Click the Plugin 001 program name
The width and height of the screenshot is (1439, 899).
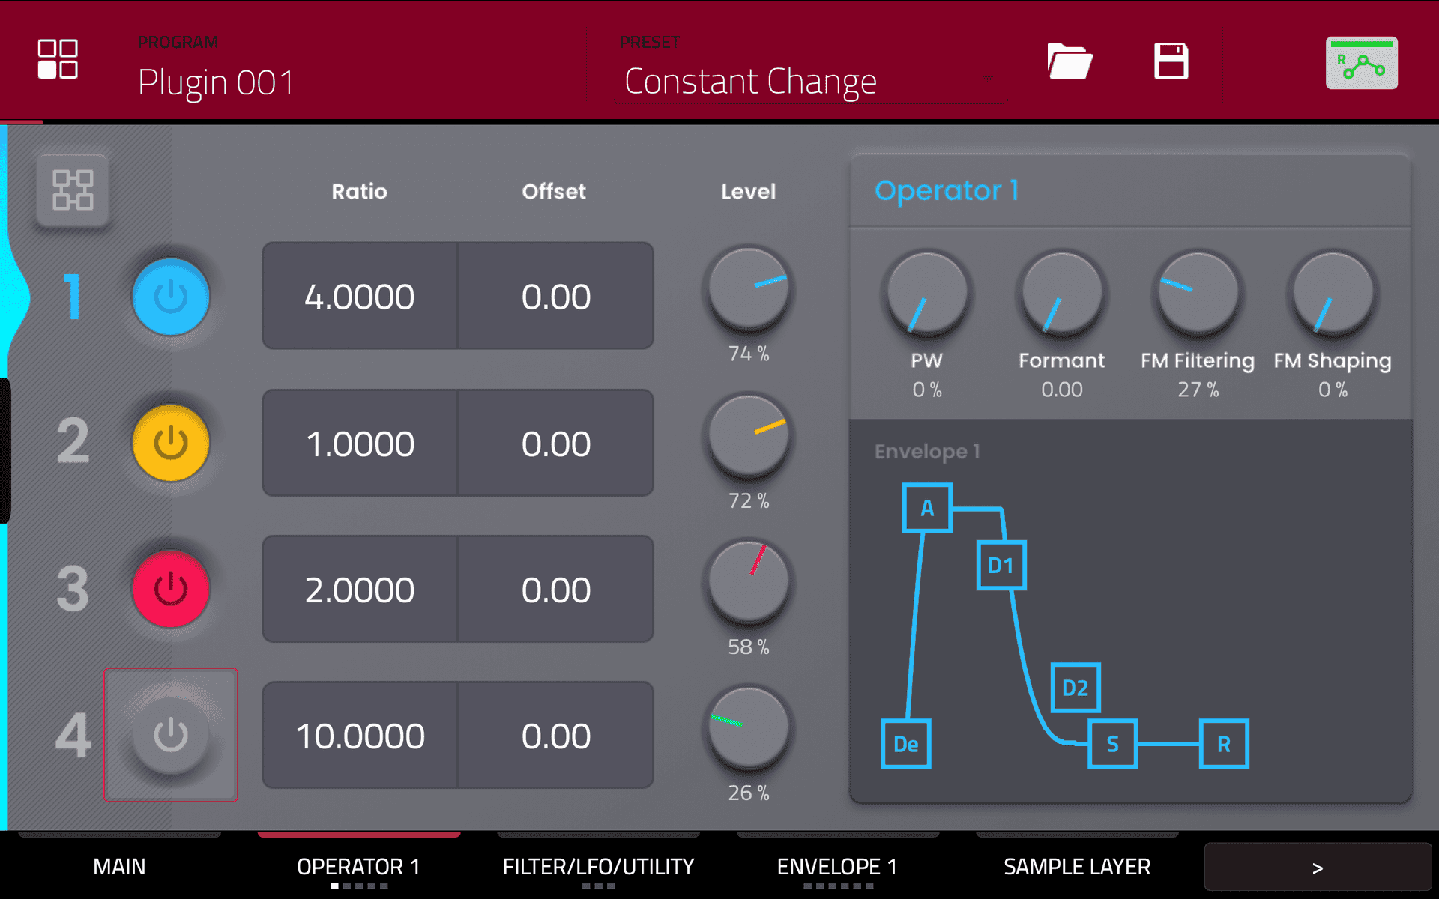pos(216,82)
